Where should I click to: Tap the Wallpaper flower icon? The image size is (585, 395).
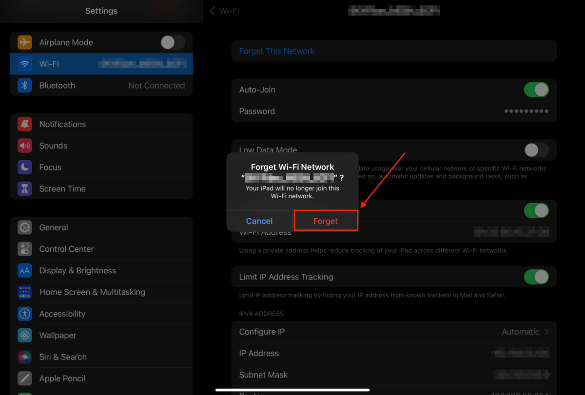(x=25, y=335)
